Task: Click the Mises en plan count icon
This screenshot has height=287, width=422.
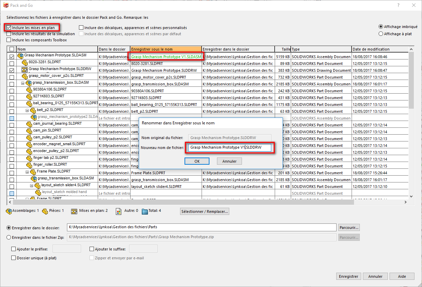Action: (x=74, y=211)
